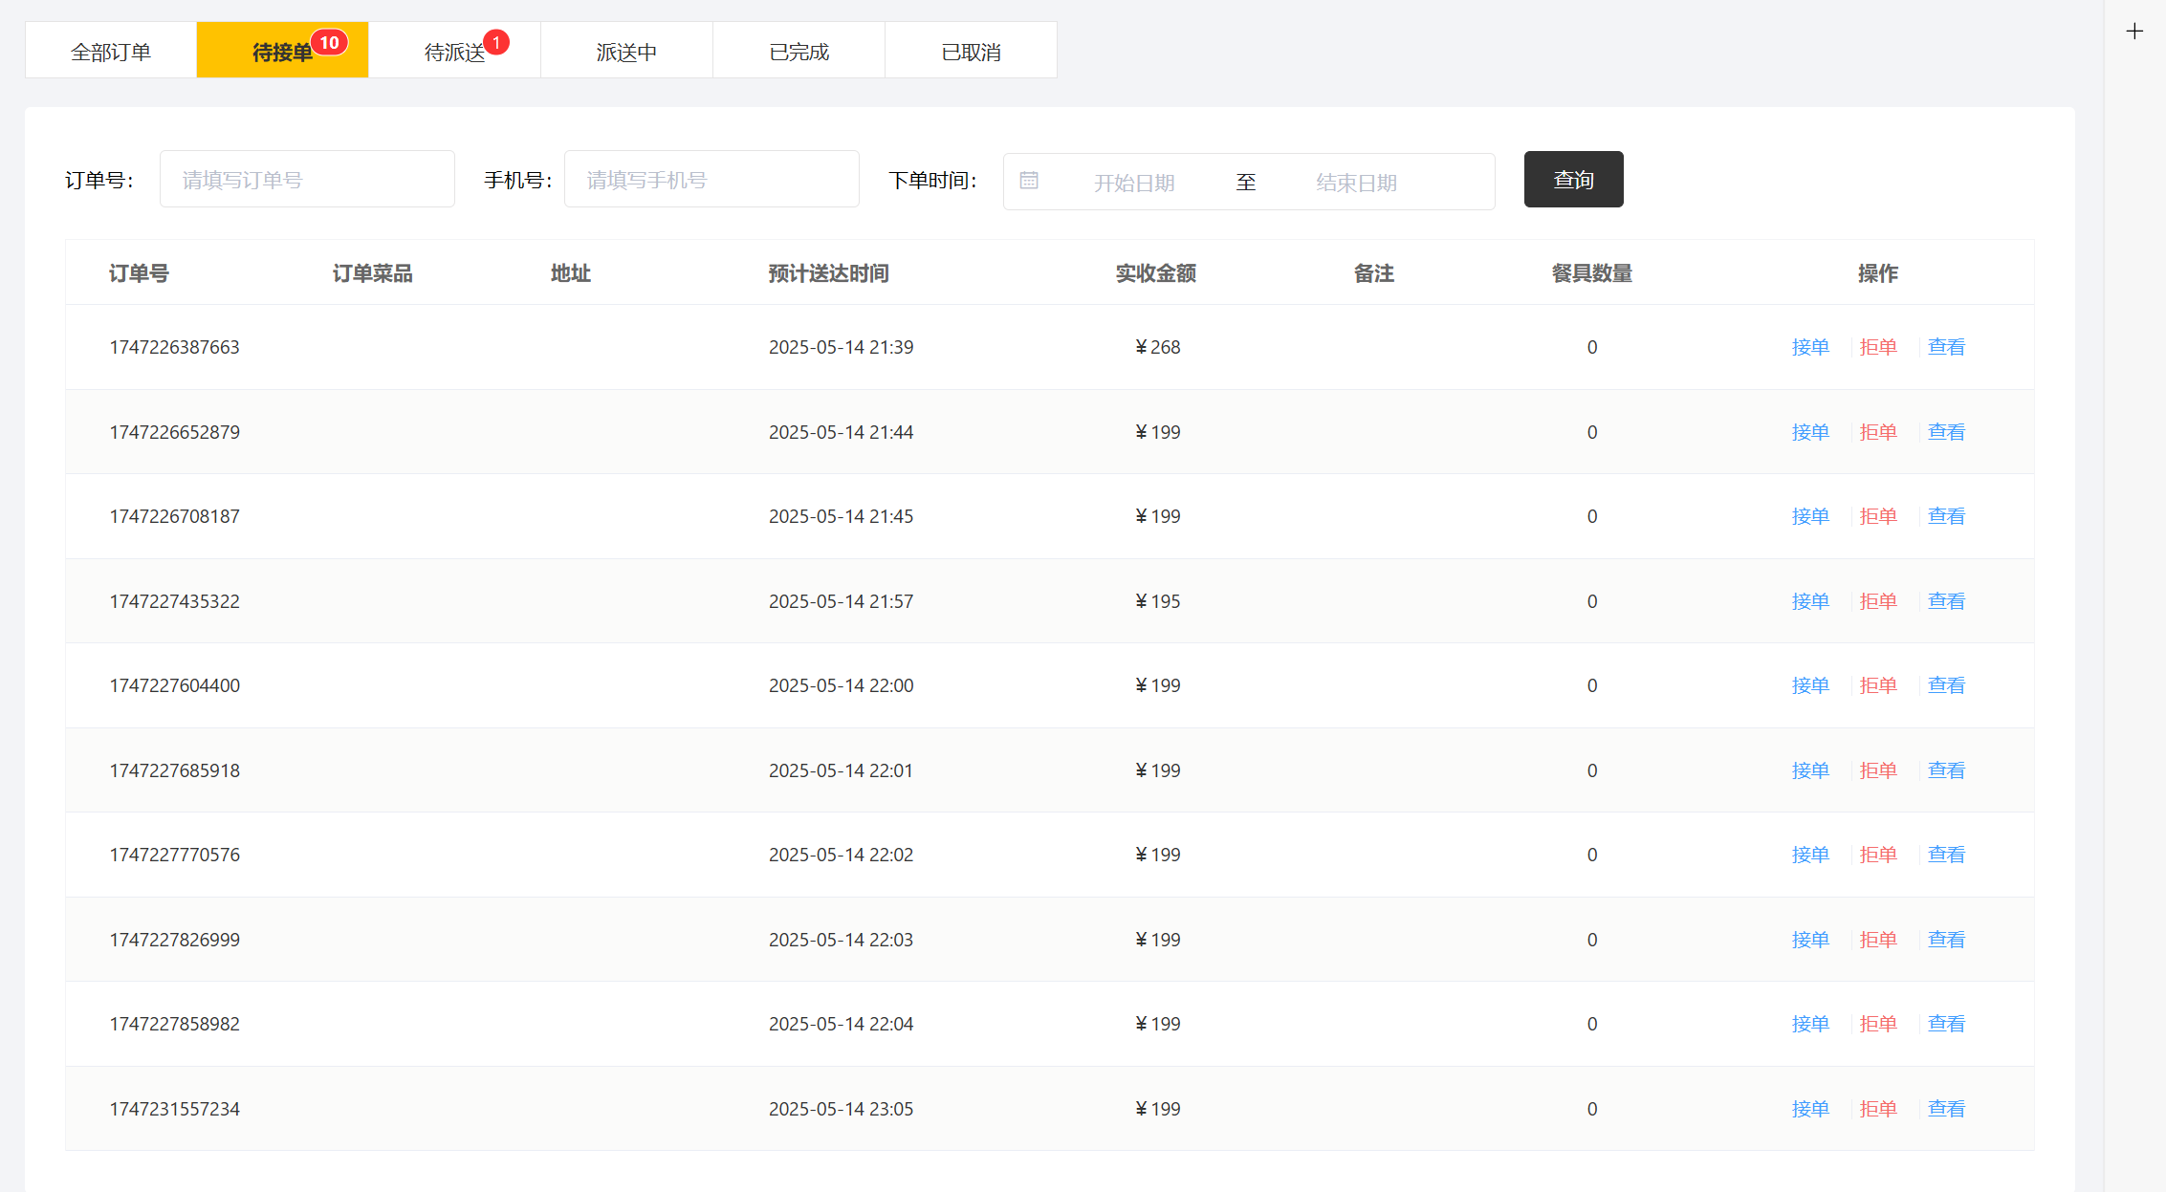Select the 派送中 tab
Screen dimensions: 2166x1192
pyautogui.click(x=626, y=52)
